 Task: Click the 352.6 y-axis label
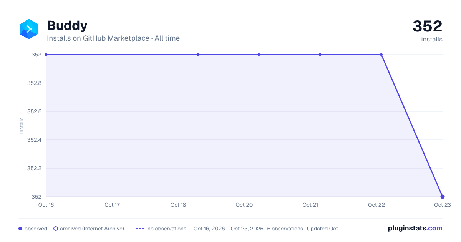click(35, 111)
